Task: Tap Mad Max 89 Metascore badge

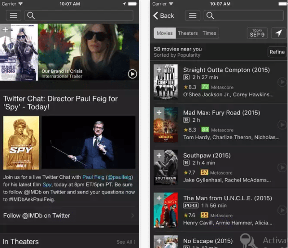Action: pos(205,130)
